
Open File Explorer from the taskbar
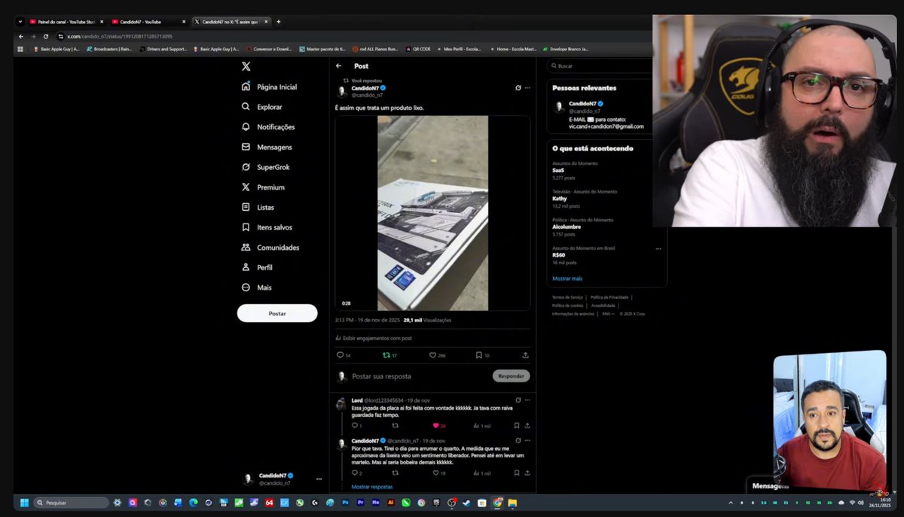(512, 502)
